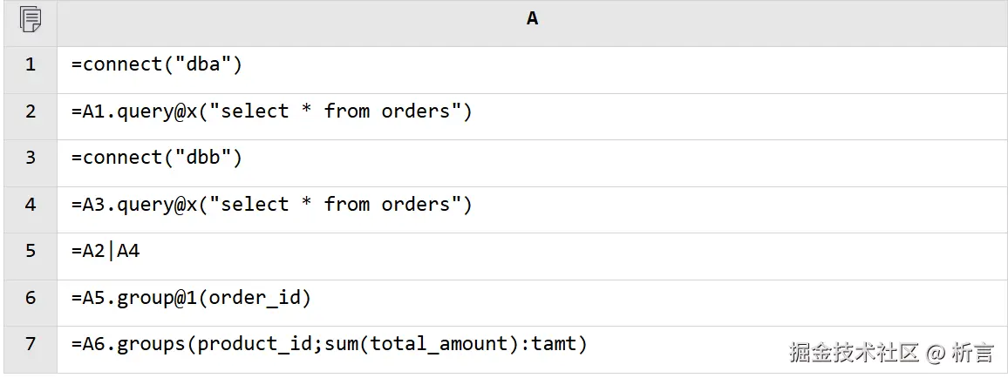Viewport: 1008px width, 378px height.
Task: Select cell containing =connect("dbb")
Action: pyautogui.click(x=157, y=158)
